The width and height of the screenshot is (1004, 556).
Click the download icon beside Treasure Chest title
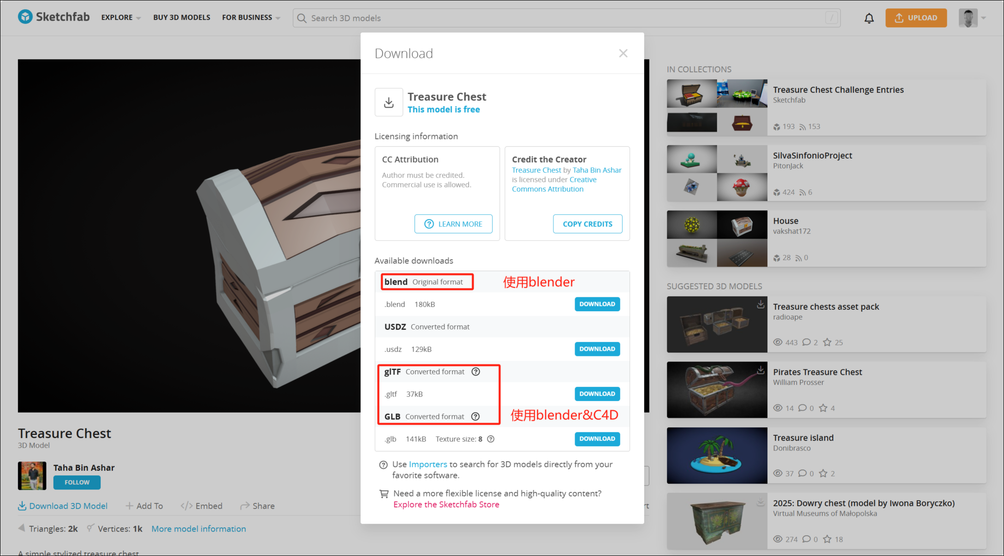pyautogui.click(x=389, y=102)
